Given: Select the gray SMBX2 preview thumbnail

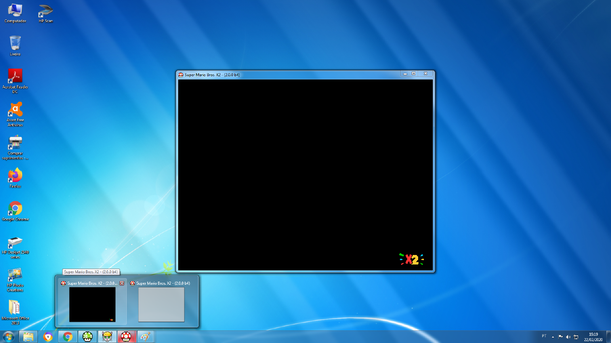Looking at the screenshot, I should coord(161,305).
